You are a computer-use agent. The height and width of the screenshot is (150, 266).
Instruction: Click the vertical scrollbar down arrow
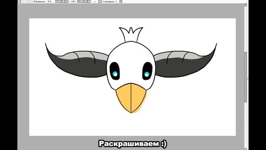coord(246,149)
